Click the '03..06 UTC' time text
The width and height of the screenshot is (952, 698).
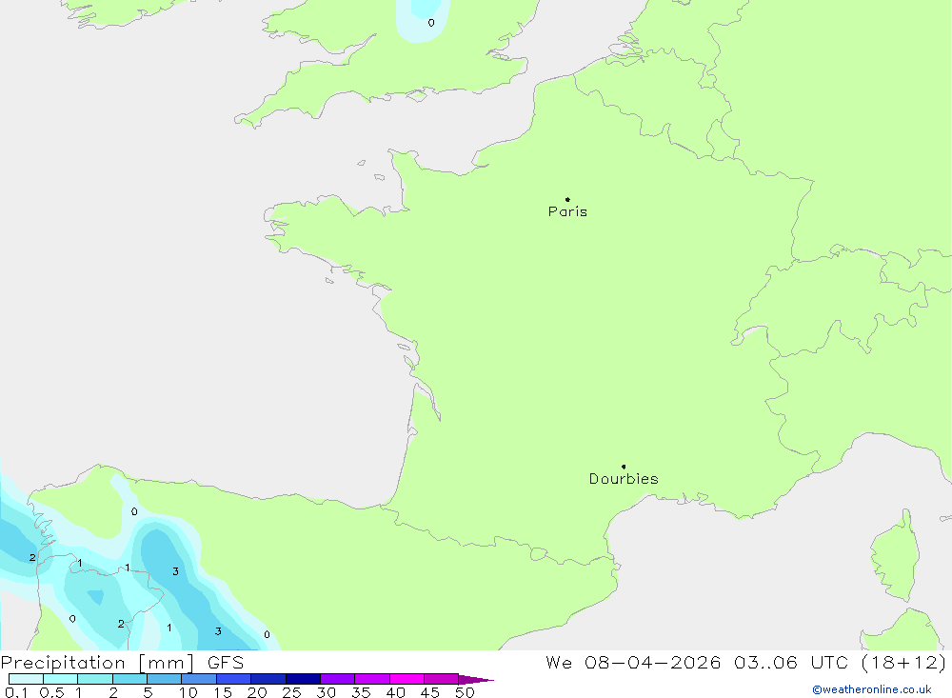coord(790,663)
